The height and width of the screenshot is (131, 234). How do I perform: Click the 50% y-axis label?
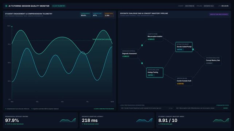click(x=9, y=63)
